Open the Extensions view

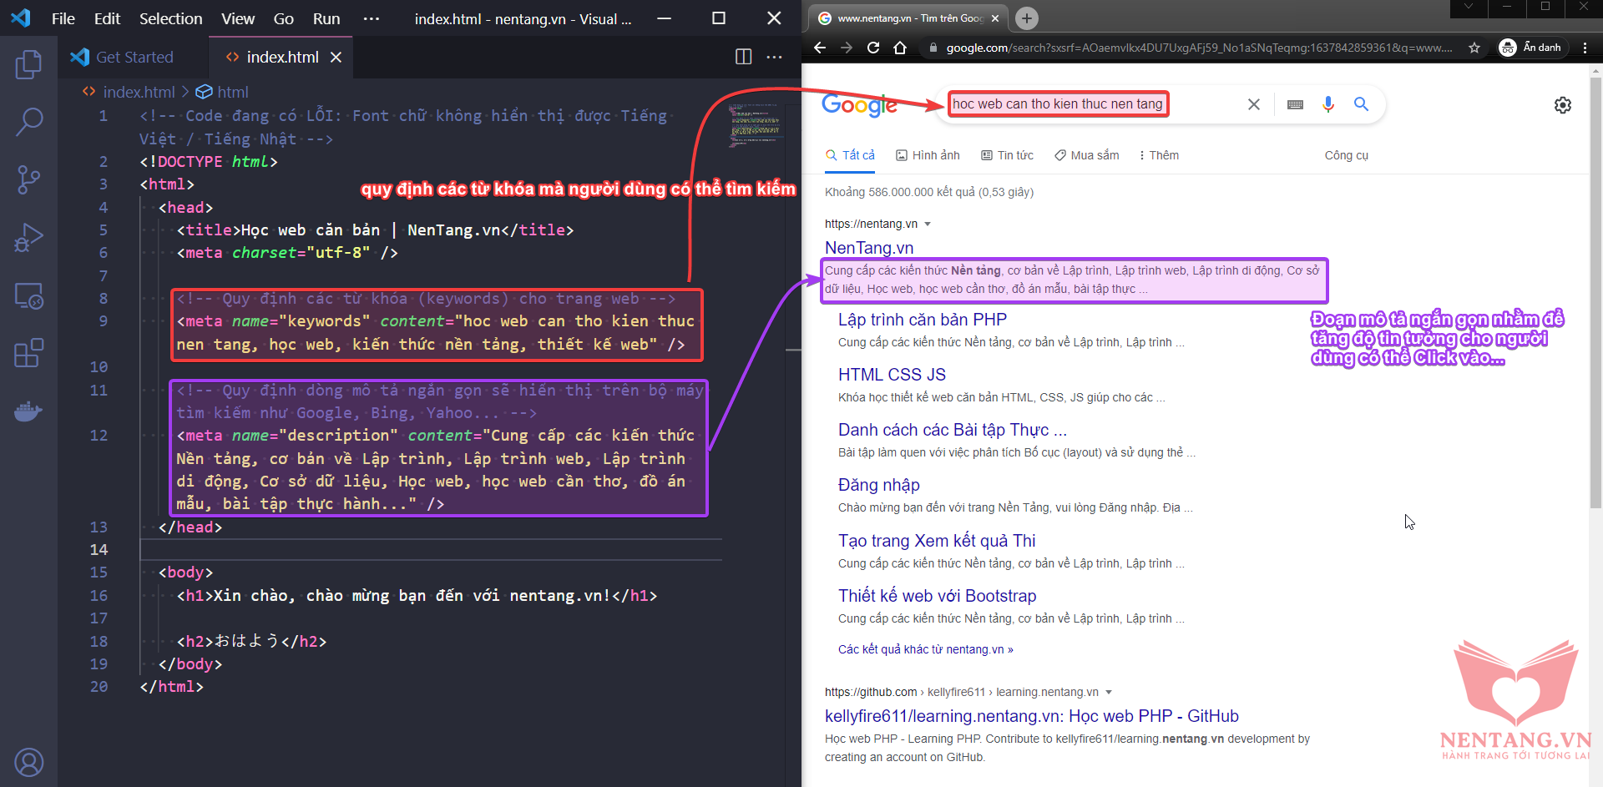pyautogui.click(x=28, y=353)
